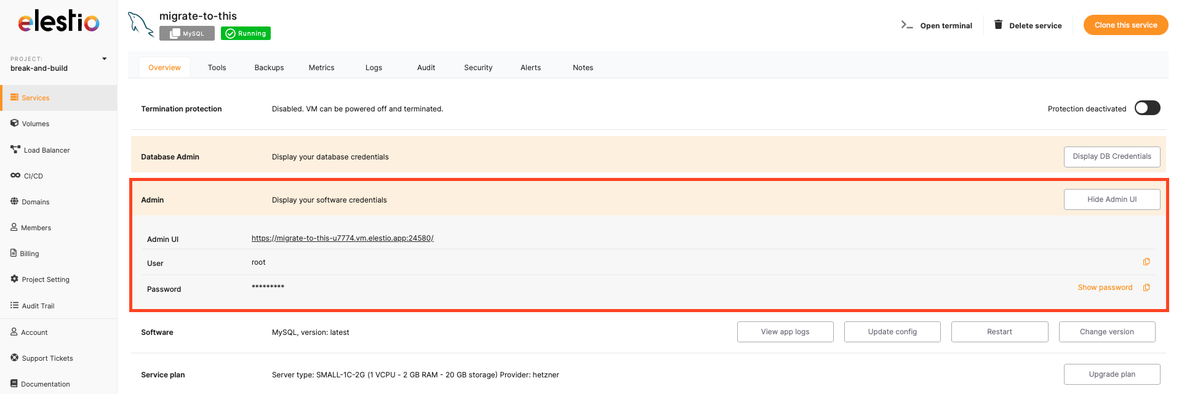Click the terminal prompt icon
Viewport: 1179px width, 394px height.
[x=907, y=25]
